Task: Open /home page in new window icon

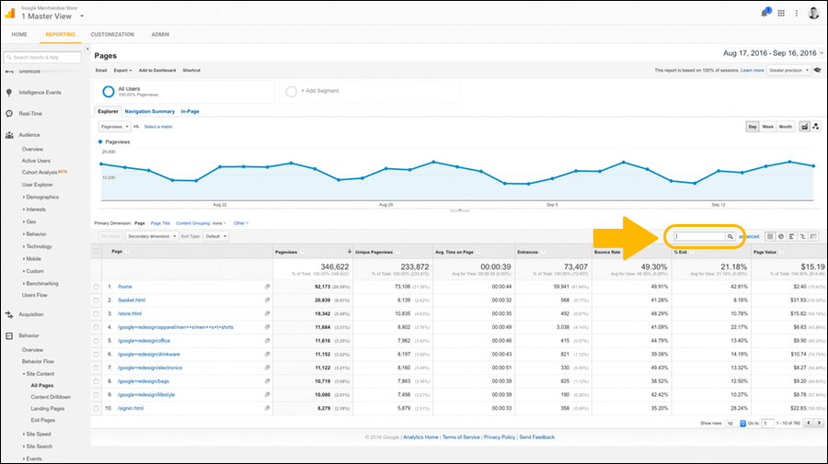Action: [267, 287]
